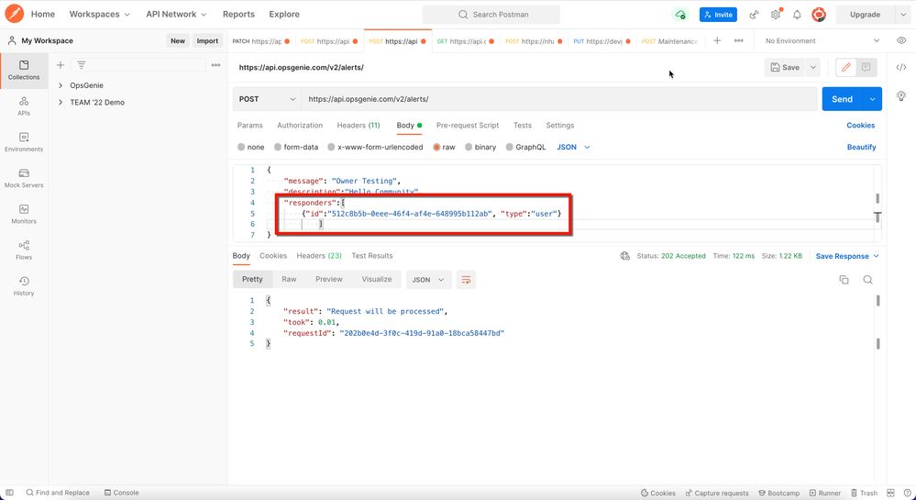The image size is (916, 500).
Task: Open the Workspaces dropdown menu
Action: pos(99,14)
